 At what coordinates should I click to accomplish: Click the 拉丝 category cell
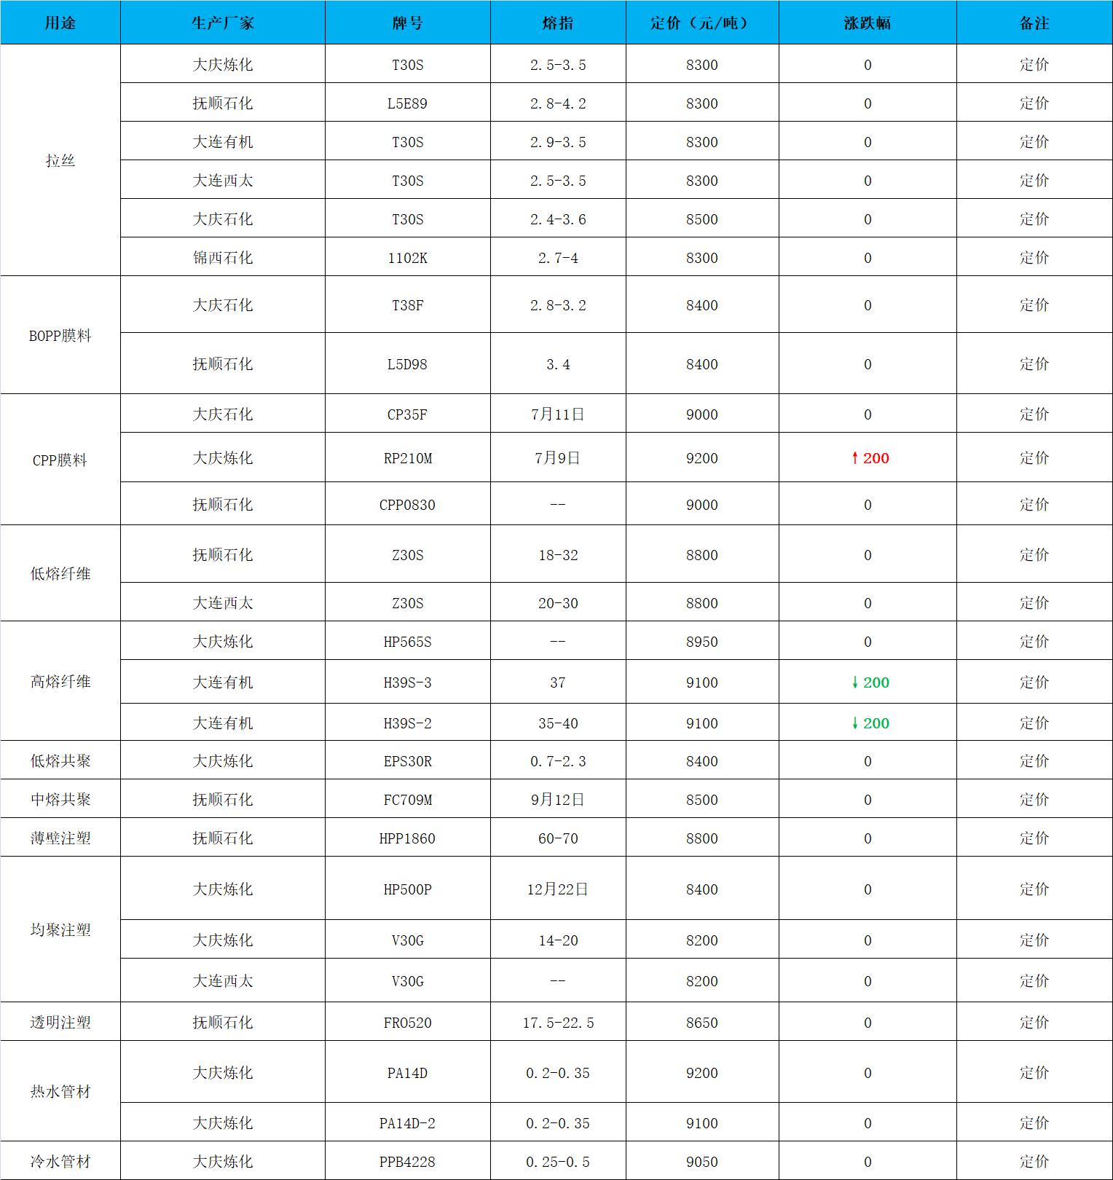coord(60,160)
